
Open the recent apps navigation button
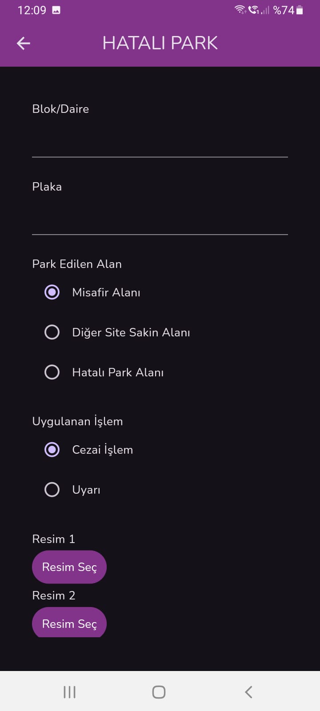[69, 692]
